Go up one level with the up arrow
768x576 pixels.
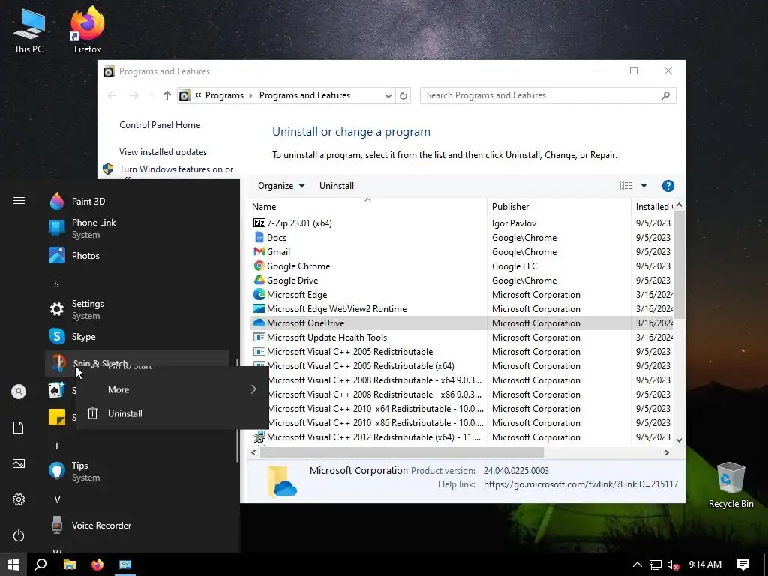(167, 95)
